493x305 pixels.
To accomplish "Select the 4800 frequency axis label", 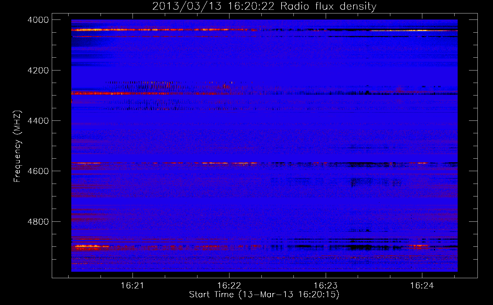I will pyautogui.click(x=38, y=222).
